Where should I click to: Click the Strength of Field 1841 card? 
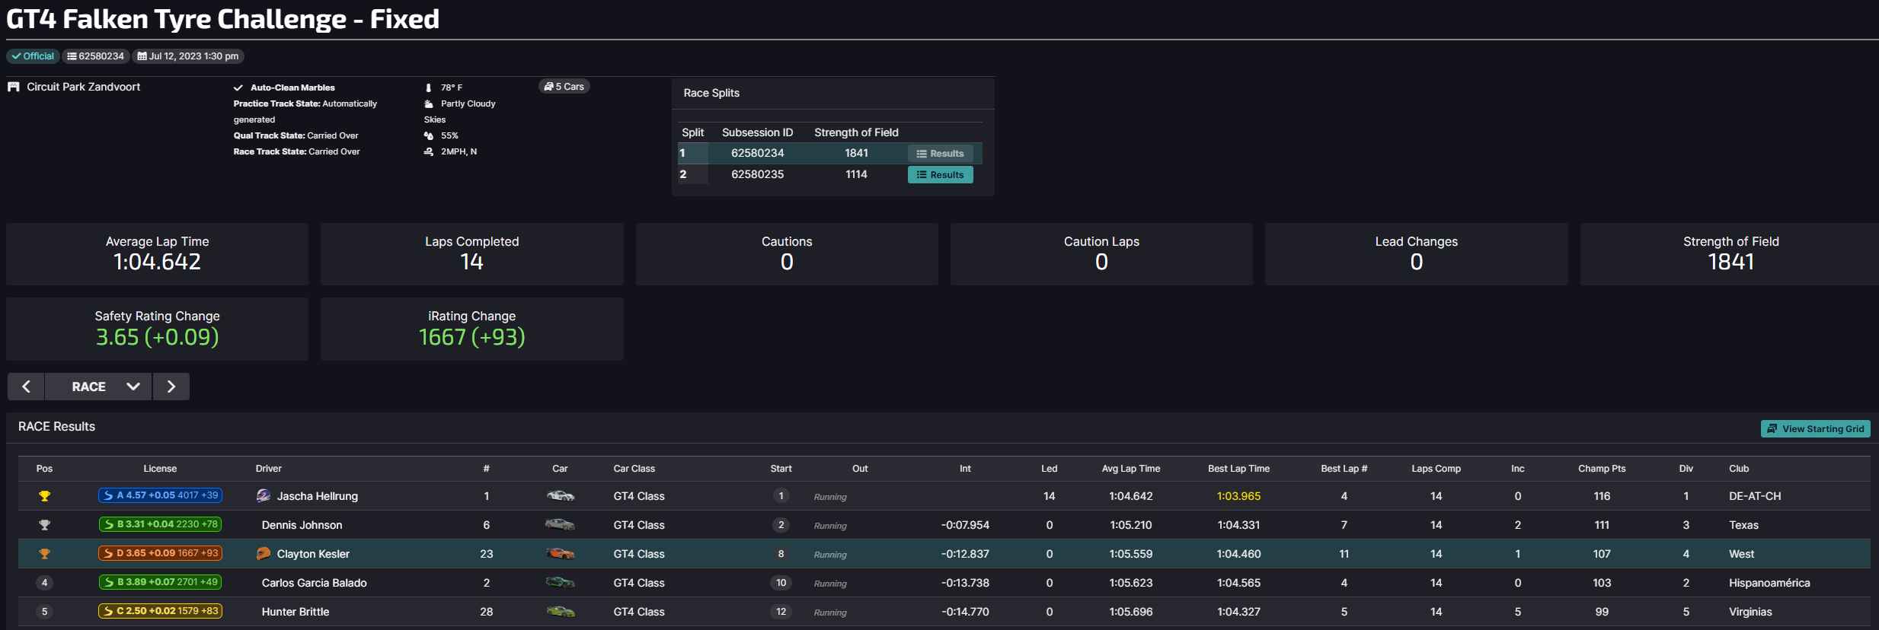(1730, 254)
